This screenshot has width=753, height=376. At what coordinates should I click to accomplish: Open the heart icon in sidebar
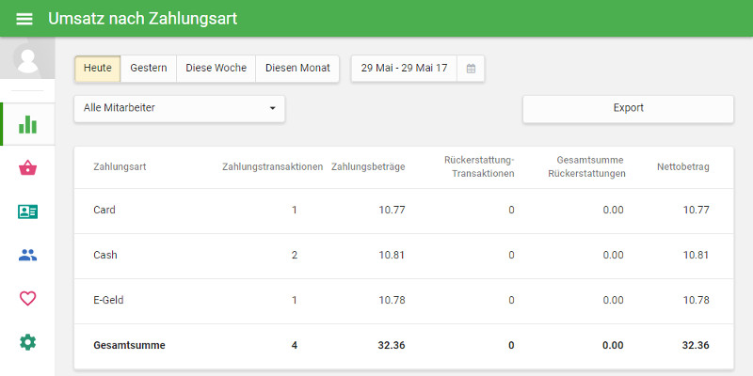pyautogui.click(x=27, y=298)
